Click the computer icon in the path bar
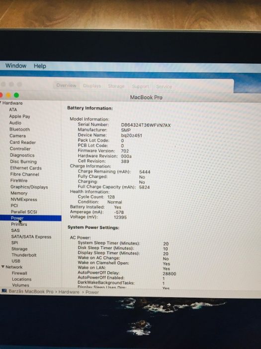 pyautogui.click(x=4, y=291)
